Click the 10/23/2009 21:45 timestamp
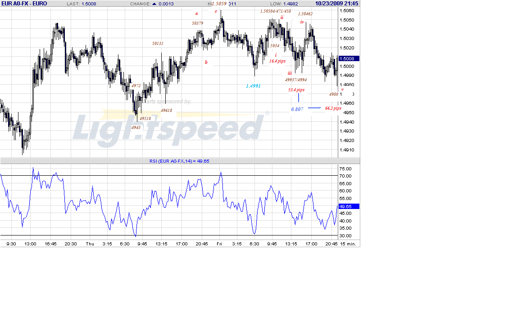 click(336, 4)
